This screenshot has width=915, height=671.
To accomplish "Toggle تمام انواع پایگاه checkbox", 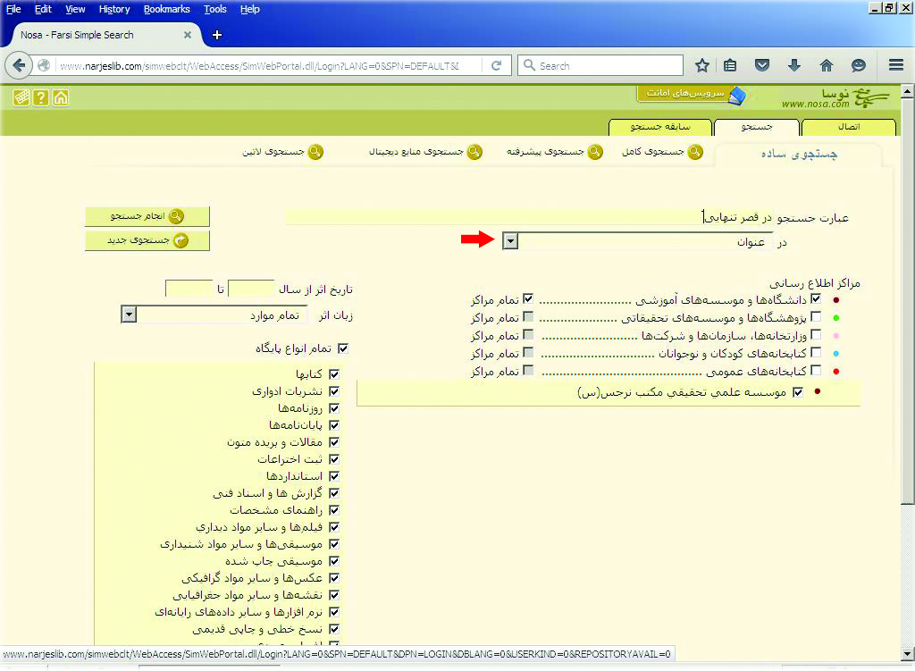I will coord(343,348).
